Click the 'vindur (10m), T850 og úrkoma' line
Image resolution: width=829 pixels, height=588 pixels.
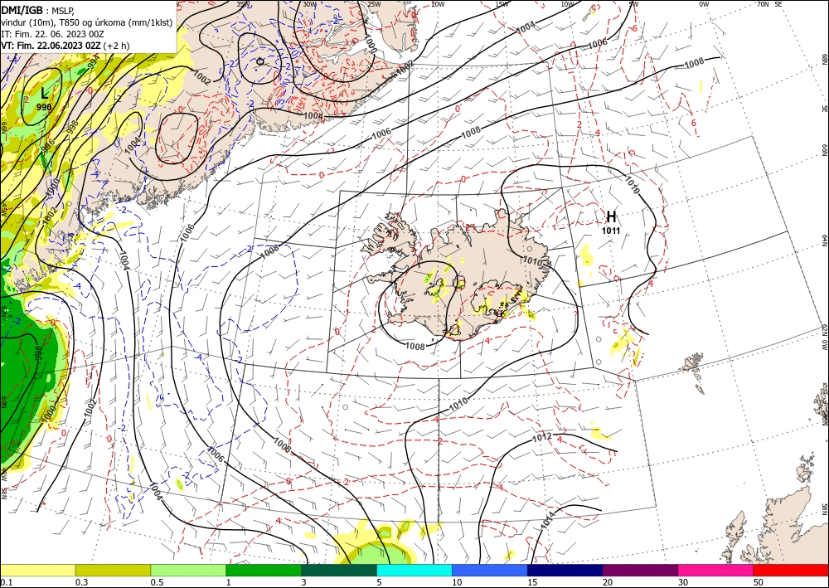85,22
